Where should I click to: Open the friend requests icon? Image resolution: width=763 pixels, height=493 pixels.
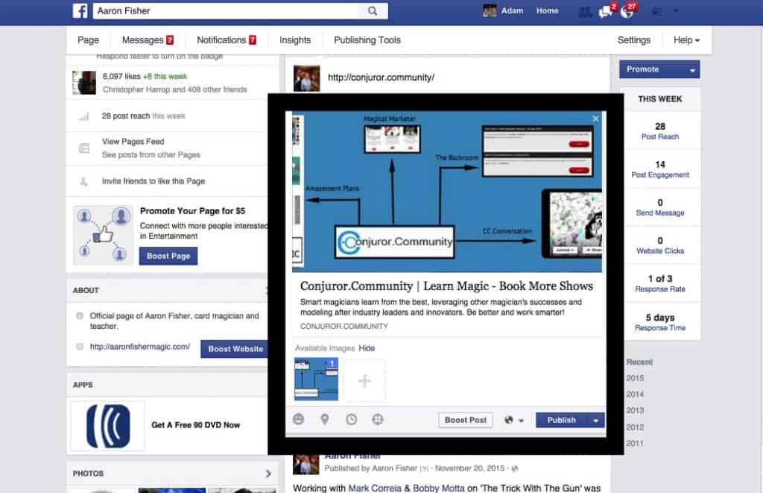(584, 11)
